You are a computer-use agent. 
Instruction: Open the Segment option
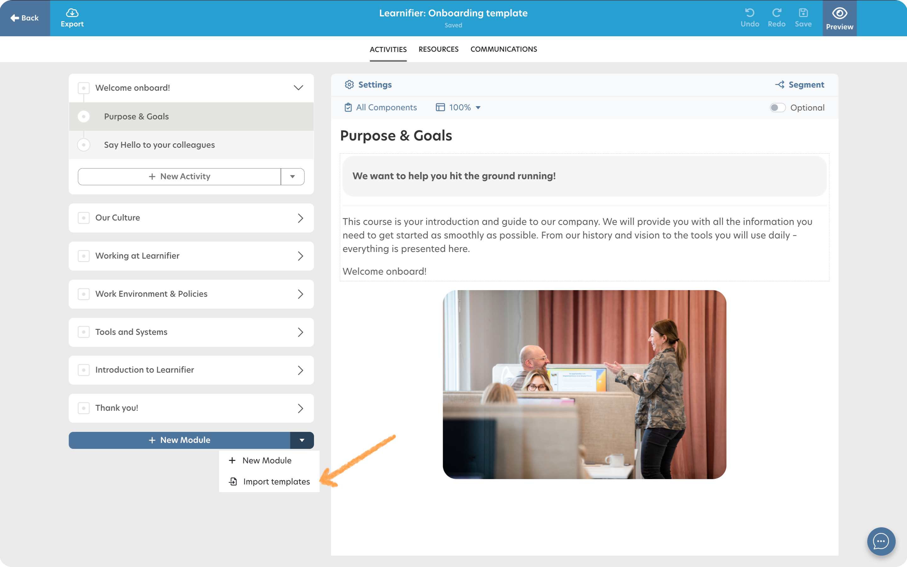799,85
